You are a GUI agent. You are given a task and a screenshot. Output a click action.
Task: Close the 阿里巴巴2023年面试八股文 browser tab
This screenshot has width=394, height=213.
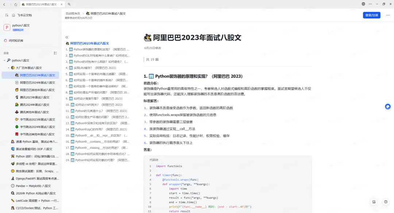pos(62,4)
